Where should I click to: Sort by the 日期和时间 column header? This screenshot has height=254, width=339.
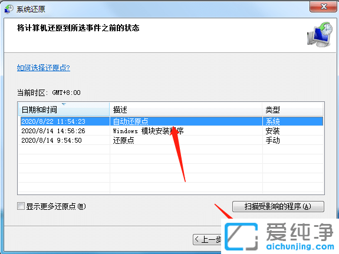[64, 110]
